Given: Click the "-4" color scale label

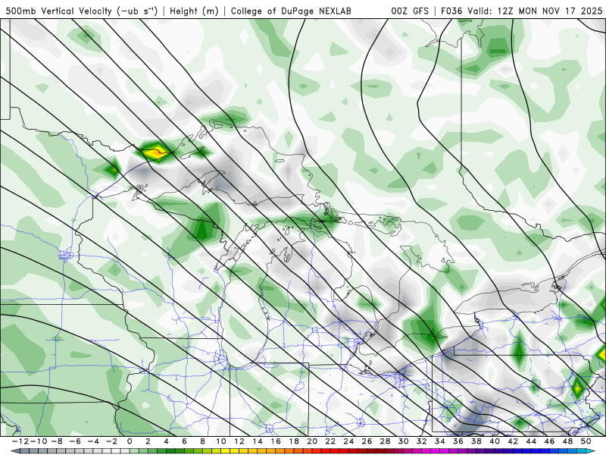Looking at the screenshot, I should (x=92, y=441).
